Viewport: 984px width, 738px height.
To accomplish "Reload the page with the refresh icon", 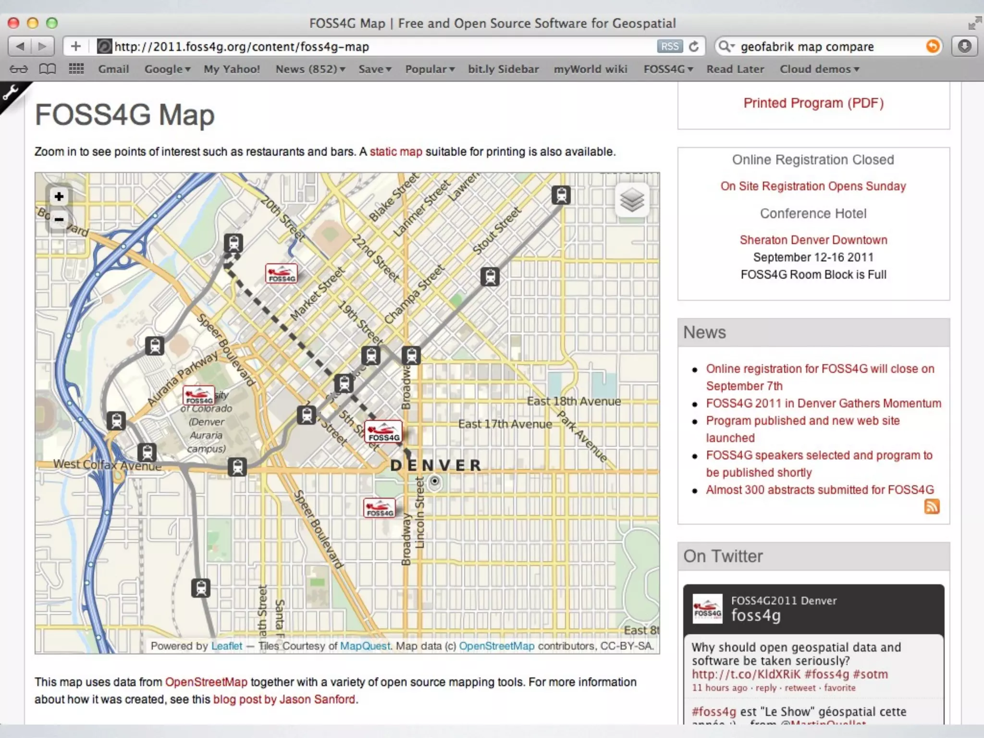I will tap(694, 47).
